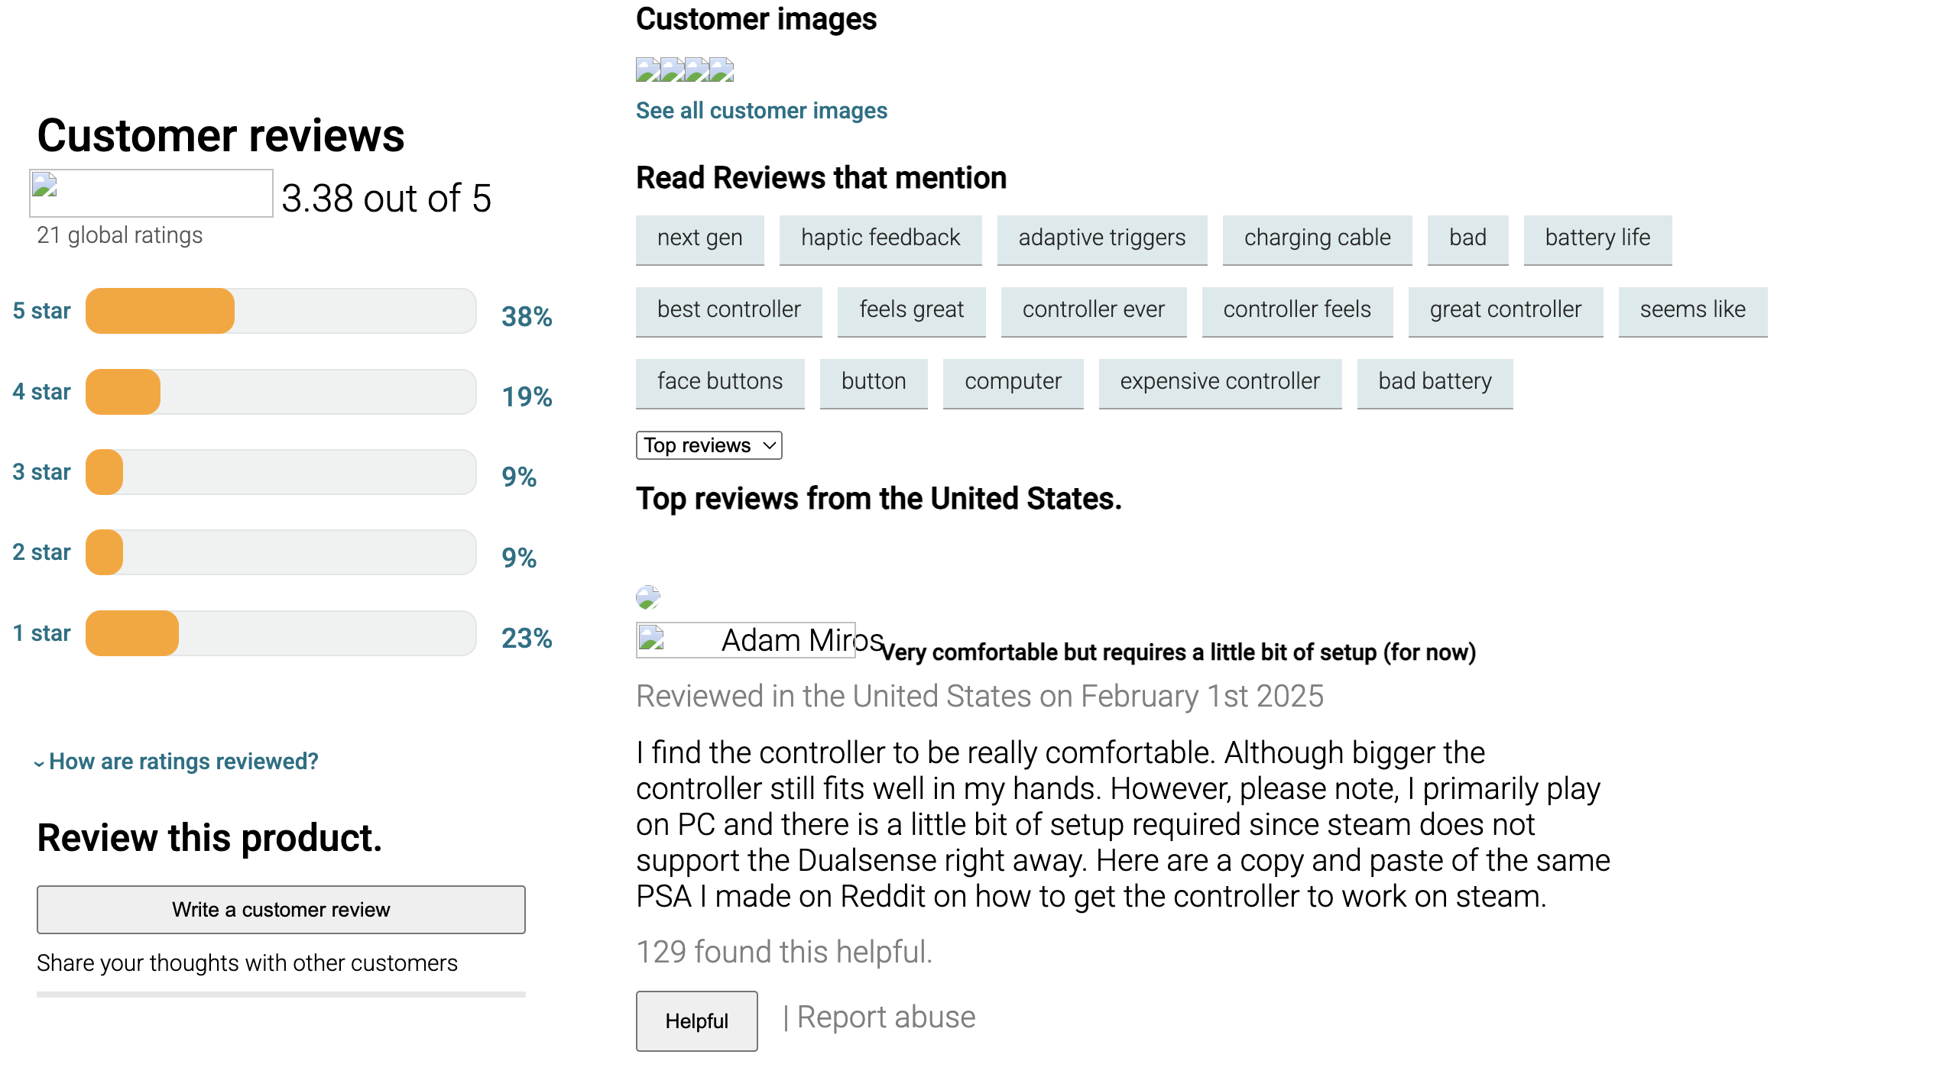Click the last customer image thumbnail

coord(721,70)
